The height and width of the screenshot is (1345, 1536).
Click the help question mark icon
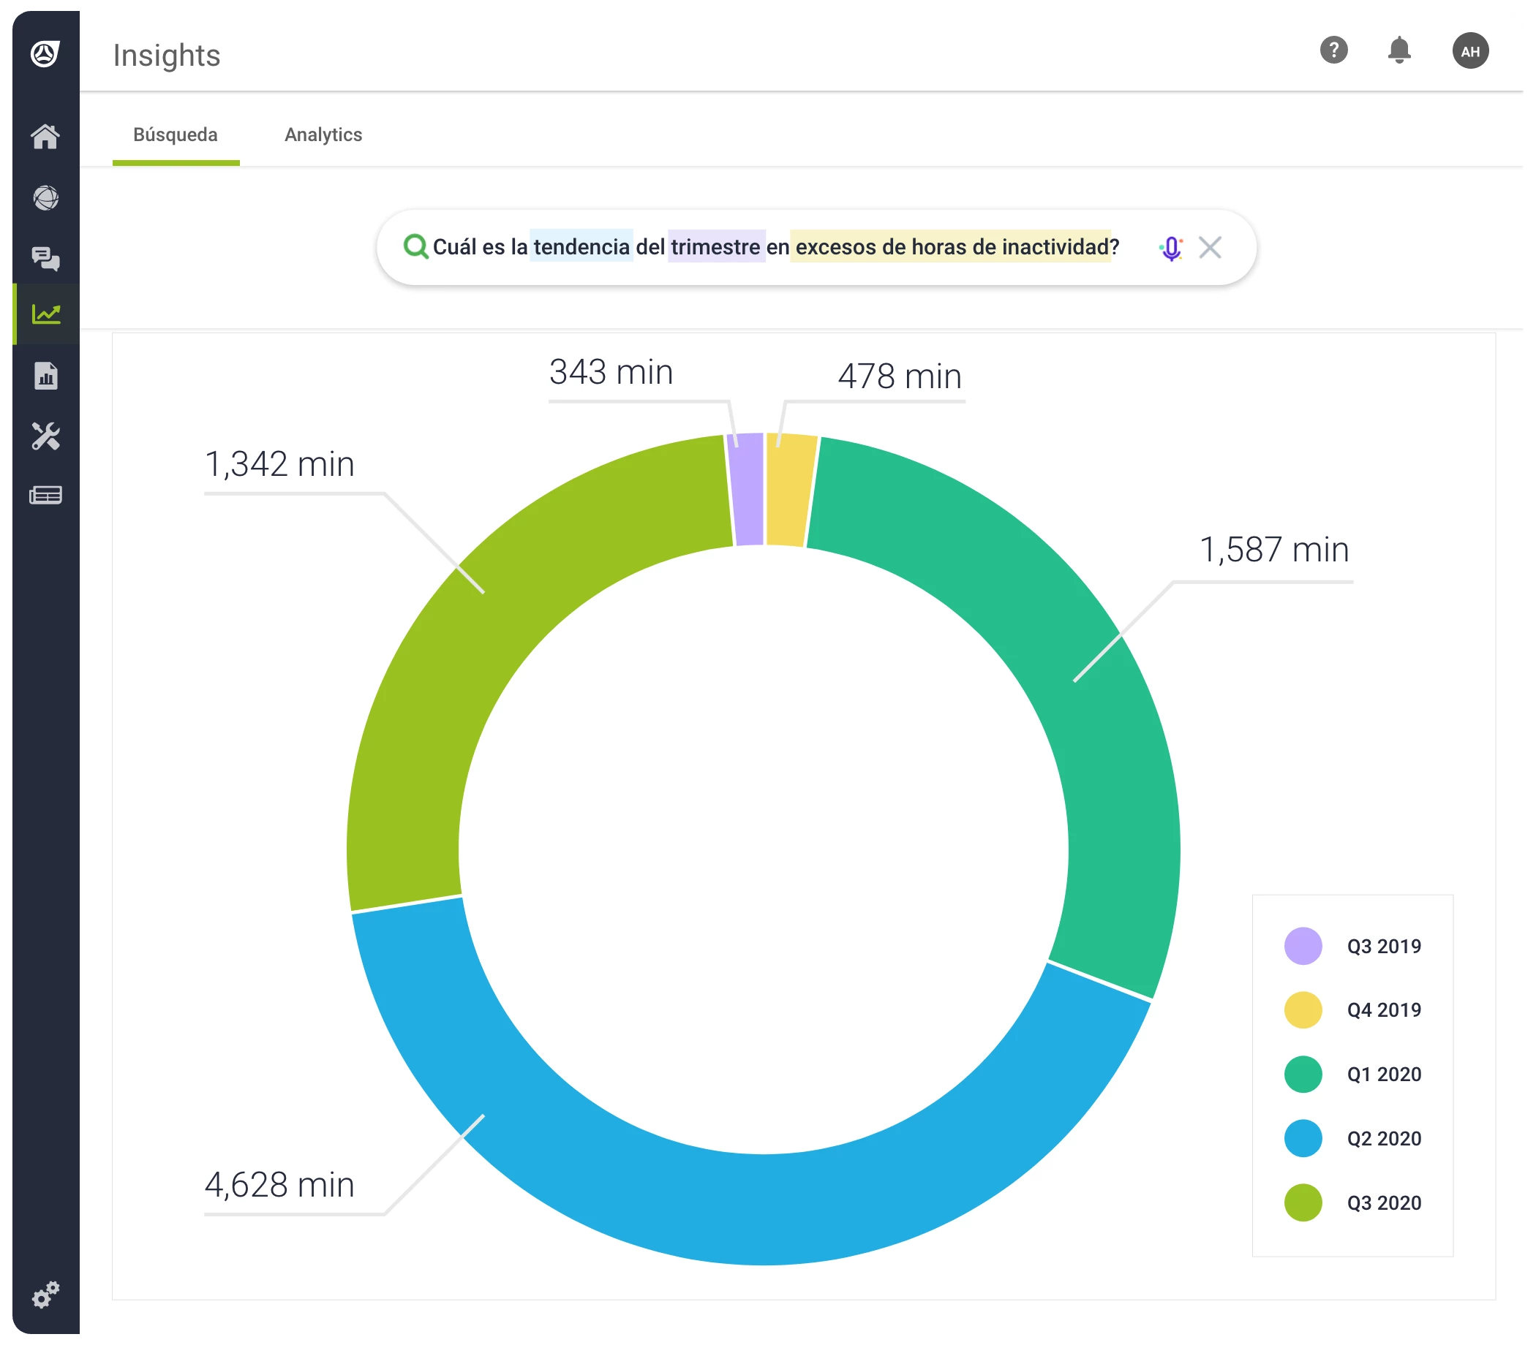[1333, 50]
